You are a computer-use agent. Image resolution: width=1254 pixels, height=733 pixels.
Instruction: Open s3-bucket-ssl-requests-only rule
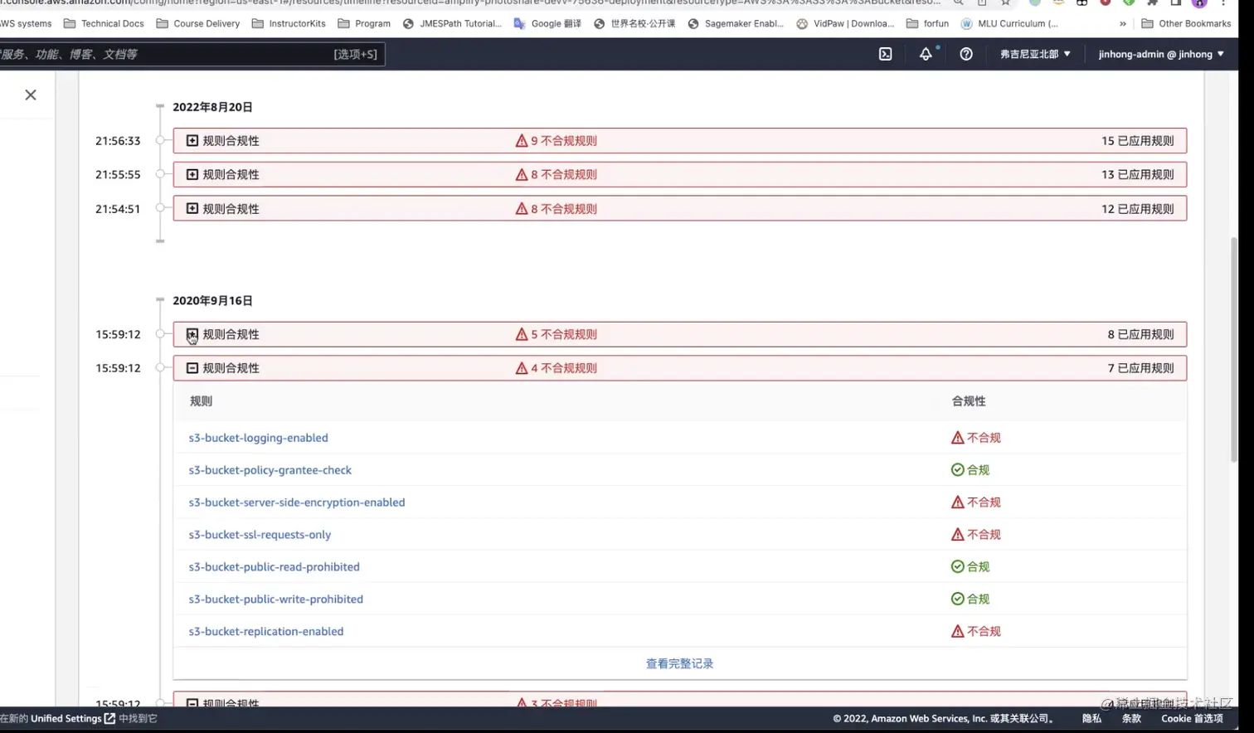[260, 535]
